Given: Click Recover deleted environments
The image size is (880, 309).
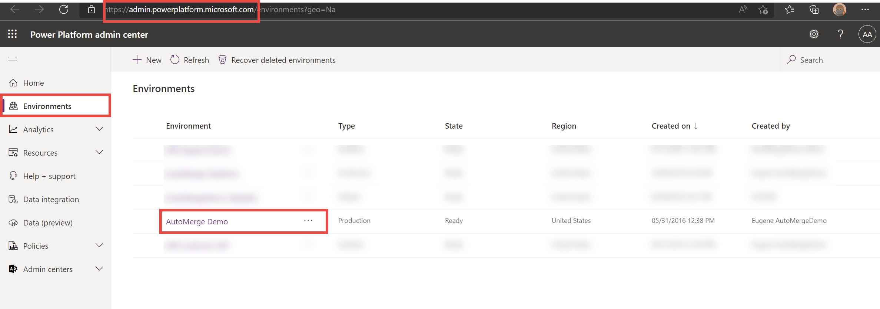Looking at the screenshot, I should 277,60.
